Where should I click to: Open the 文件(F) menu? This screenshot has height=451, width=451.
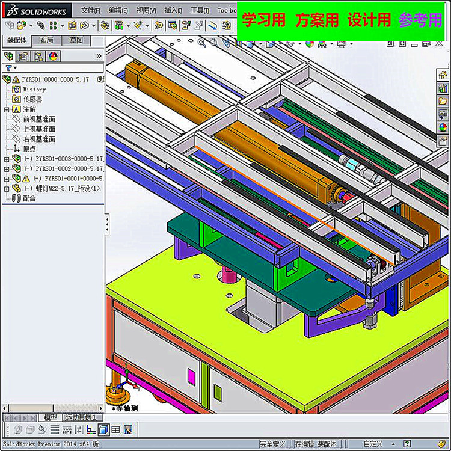click(91, 10)
